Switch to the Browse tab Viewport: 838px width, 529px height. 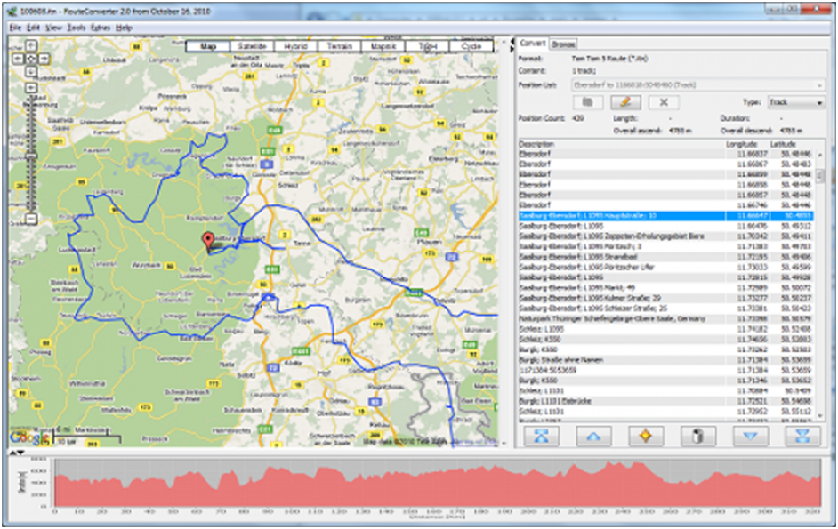coord(563,44)
